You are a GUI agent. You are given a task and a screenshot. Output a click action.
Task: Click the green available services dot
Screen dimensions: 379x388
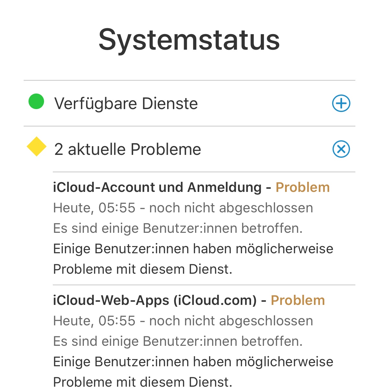click(36, 101)
